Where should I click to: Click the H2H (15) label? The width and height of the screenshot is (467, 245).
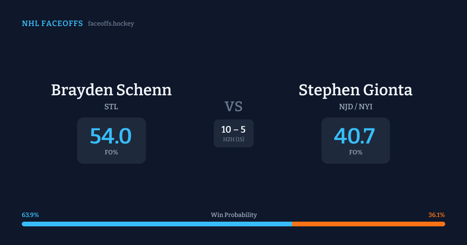pyautogui.click(x=233, y=139)
